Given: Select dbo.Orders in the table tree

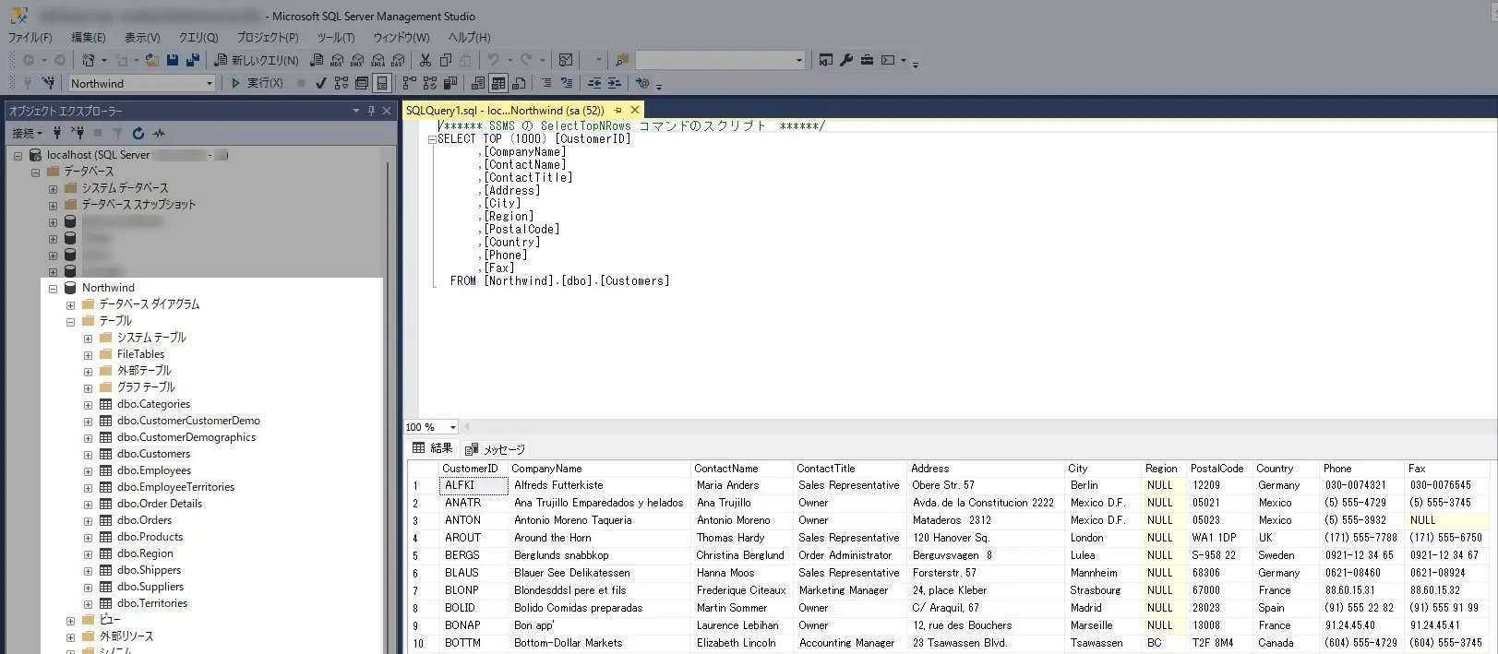Looking at the screenshot, I should click(144, 520).
